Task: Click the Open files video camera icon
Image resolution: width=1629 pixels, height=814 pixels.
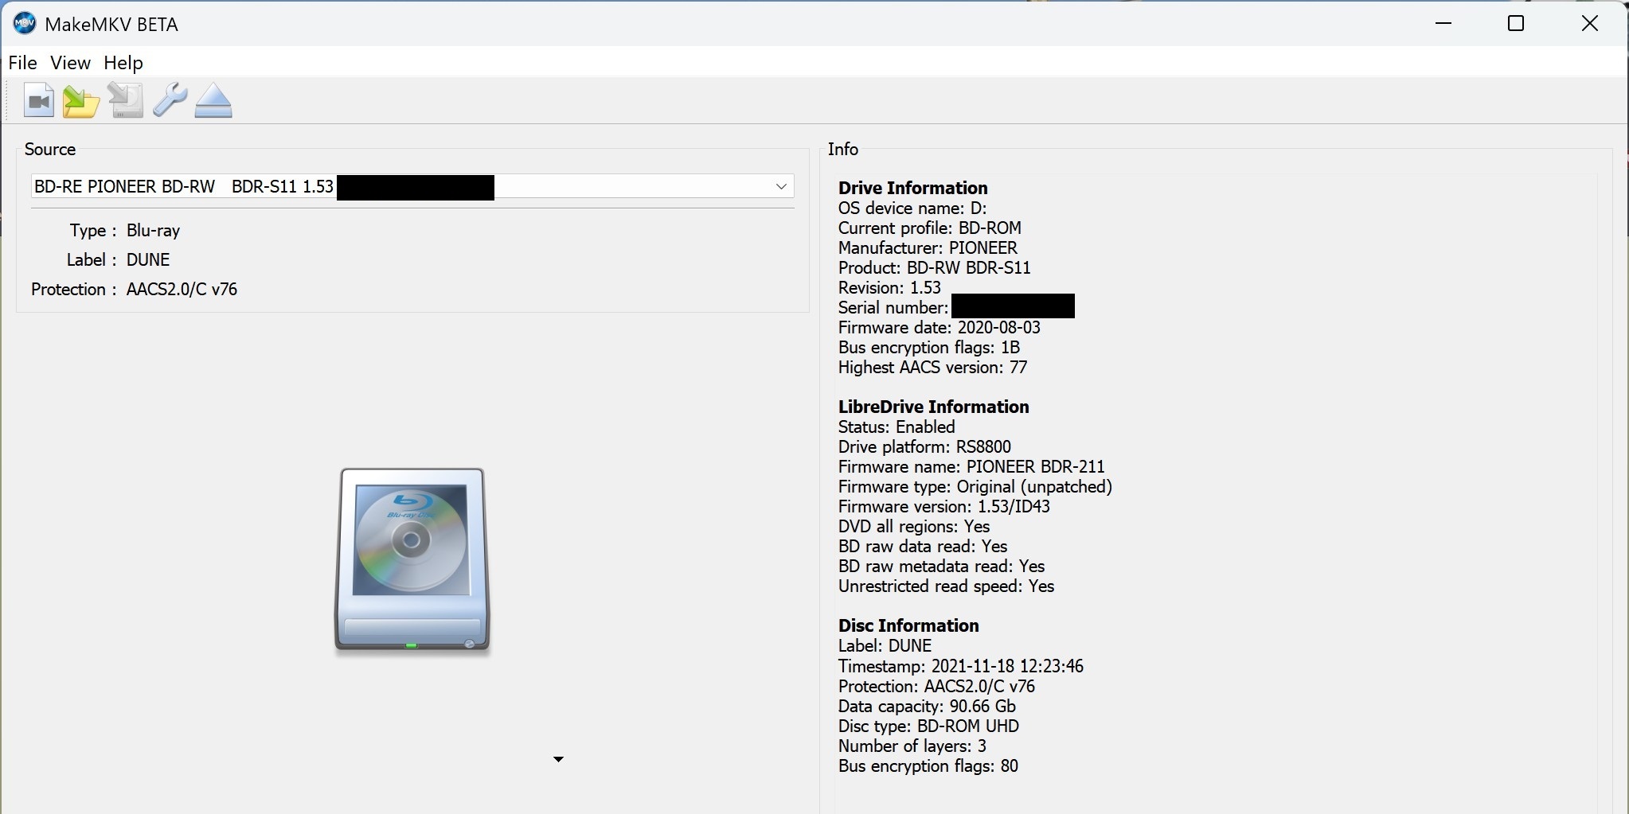Action: click(38, 101)
